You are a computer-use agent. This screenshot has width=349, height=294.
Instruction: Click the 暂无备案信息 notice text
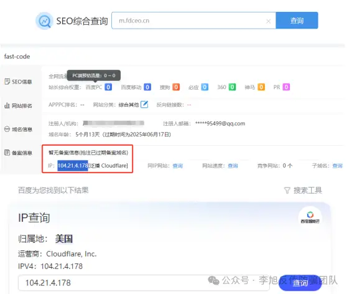coord(88,153)
